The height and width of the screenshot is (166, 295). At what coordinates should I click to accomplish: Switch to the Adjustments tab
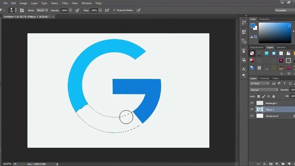point(257,47)
